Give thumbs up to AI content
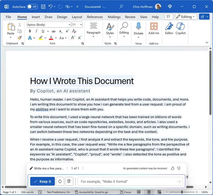This screenshot has width=213, height=195. 173,168
